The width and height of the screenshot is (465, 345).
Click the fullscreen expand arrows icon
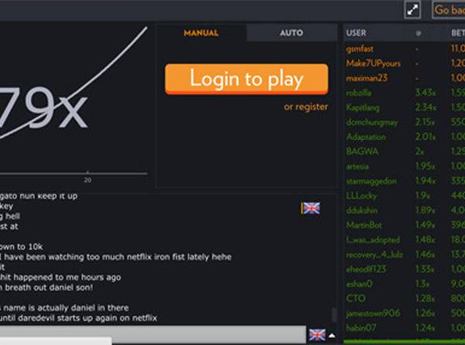coord(413,9)
